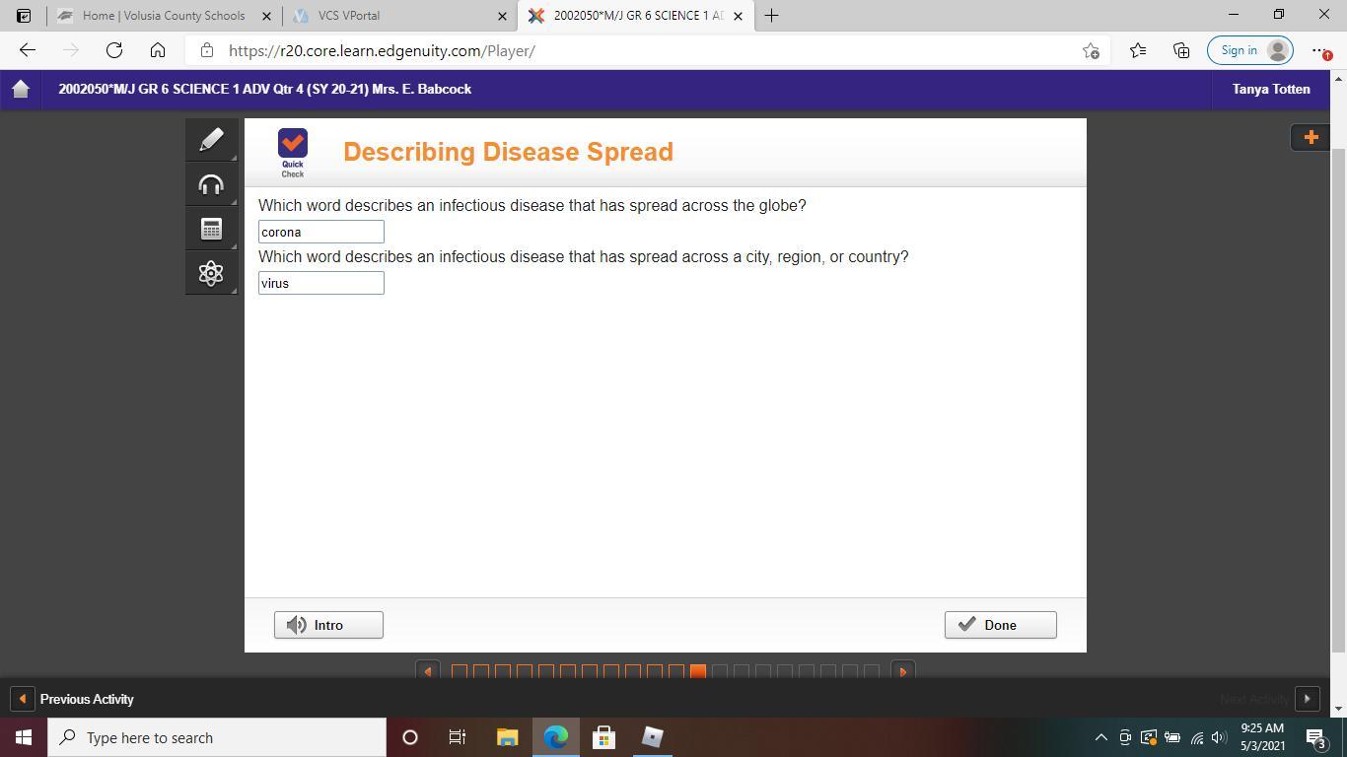Open the headphones audio tool

(x=211, y=184)
